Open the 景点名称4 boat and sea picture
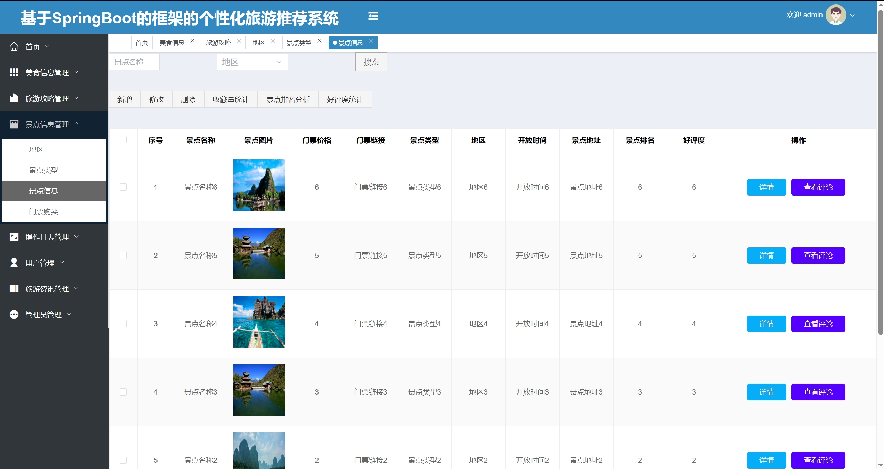The width and height of the screenshot is (884, 469). tap(259, 322)
